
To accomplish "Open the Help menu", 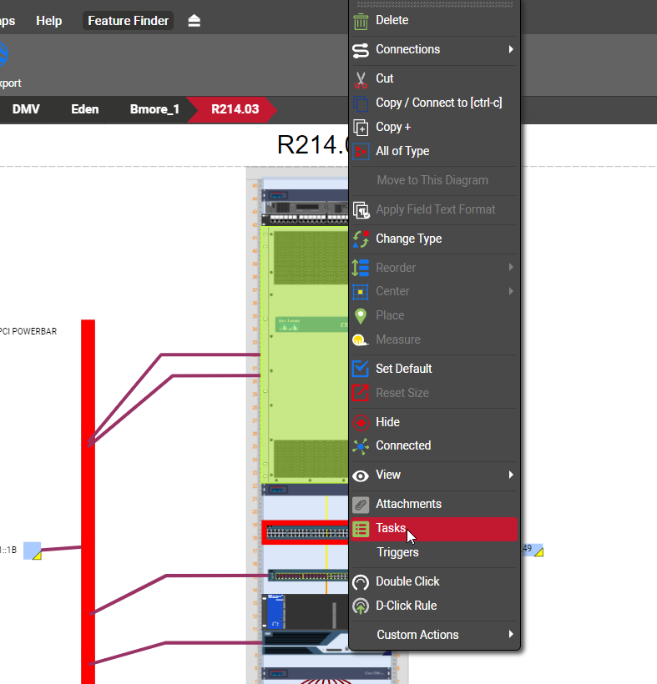I will tap(49, 21).
